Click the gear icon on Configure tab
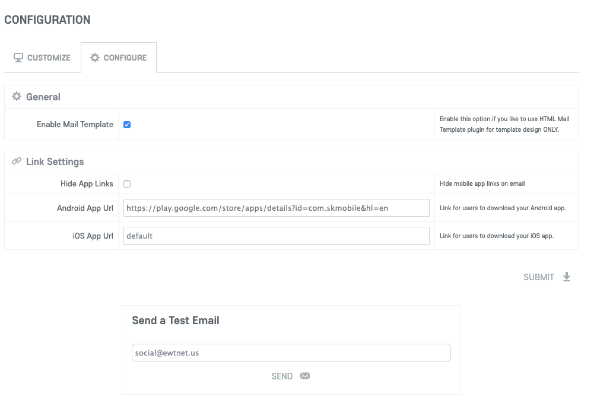 point(95,58)
